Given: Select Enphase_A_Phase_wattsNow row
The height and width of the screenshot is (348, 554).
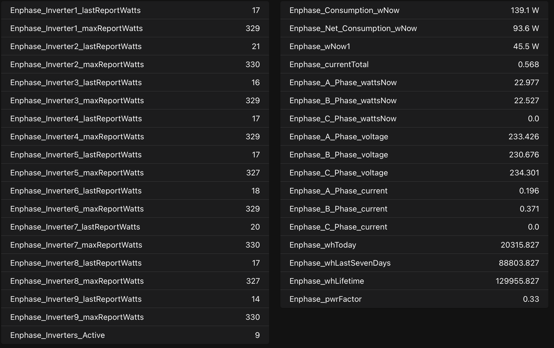Looking at the screenshot, I should [414, 83].
